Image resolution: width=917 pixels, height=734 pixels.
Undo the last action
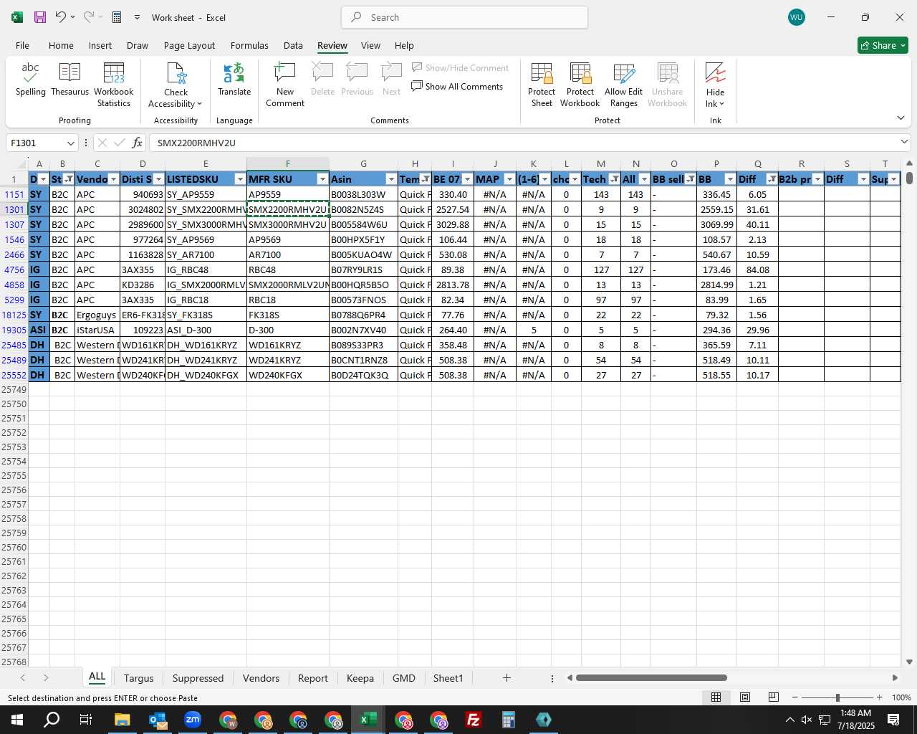pos(61,17)
